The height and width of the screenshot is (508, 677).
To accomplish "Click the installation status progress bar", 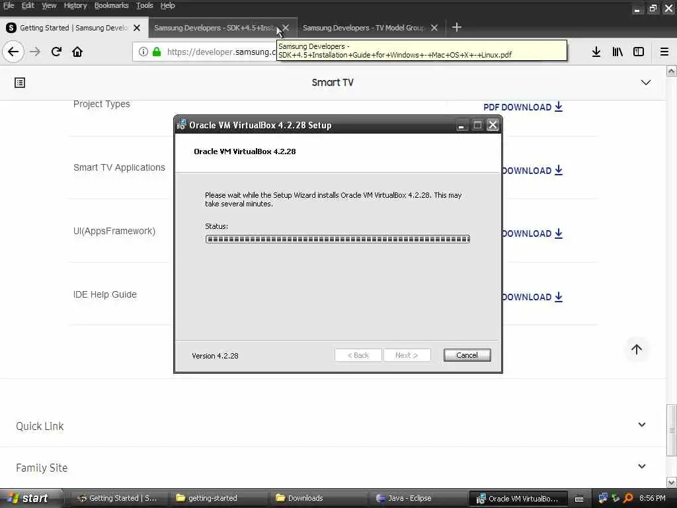I will pos(338,239).
